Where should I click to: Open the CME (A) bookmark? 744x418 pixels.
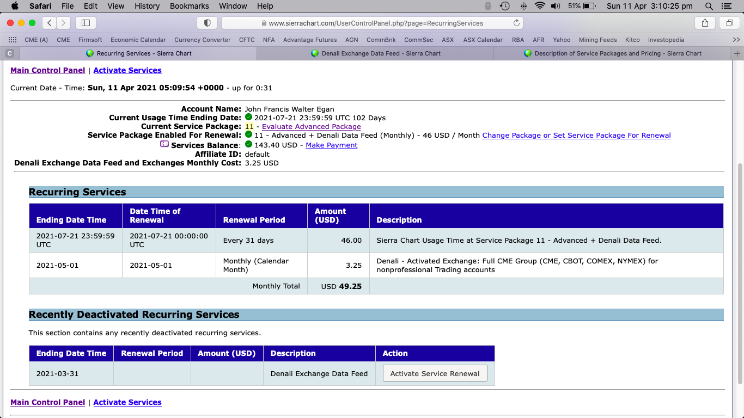point(36,40)
